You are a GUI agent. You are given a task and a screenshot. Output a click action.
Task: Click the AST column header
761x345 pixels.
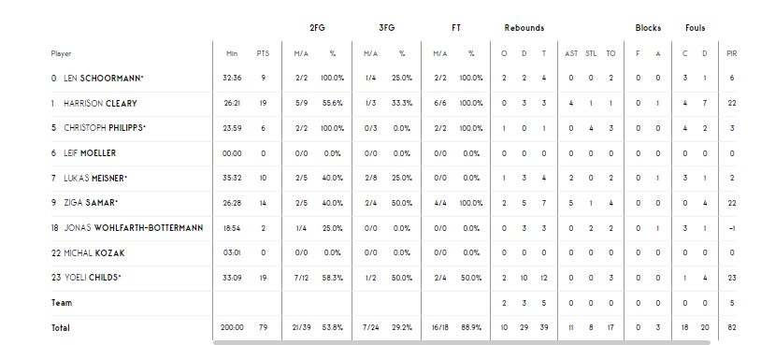571,54
